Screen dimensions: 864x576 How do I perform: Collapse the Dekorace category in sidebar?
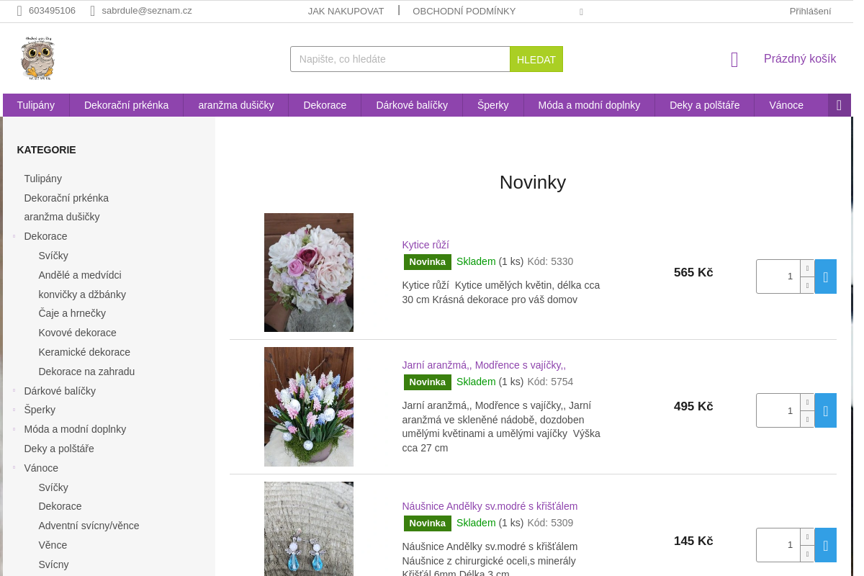(x=14, y=236)
